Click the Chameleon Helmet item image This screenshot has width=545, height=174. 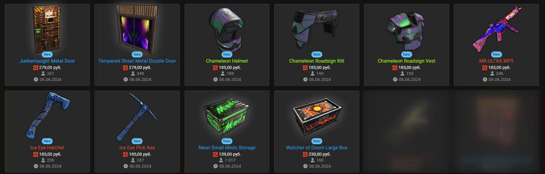[x=227, y=30]
